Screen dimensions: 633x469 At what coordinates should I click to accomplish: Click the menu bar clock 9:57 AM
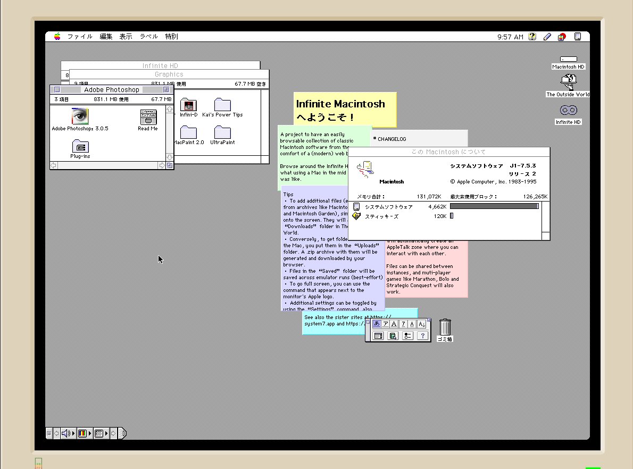510,37
